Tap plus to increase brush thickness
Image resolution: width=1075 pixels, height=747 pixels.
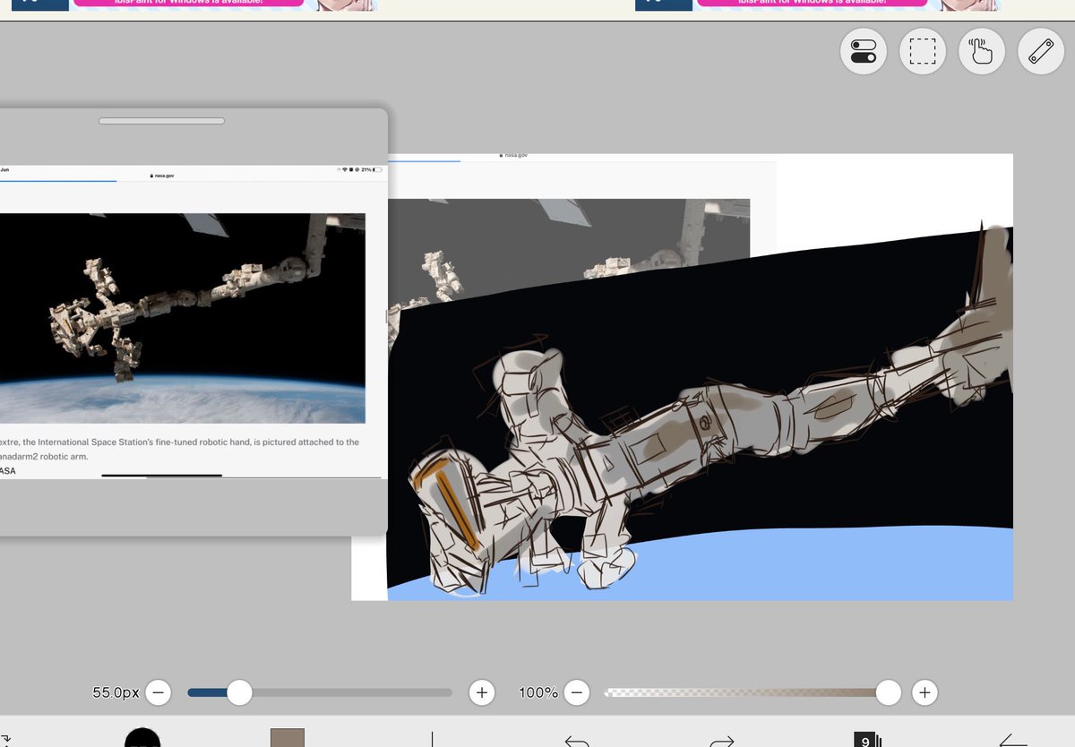(x=482, y=692)
